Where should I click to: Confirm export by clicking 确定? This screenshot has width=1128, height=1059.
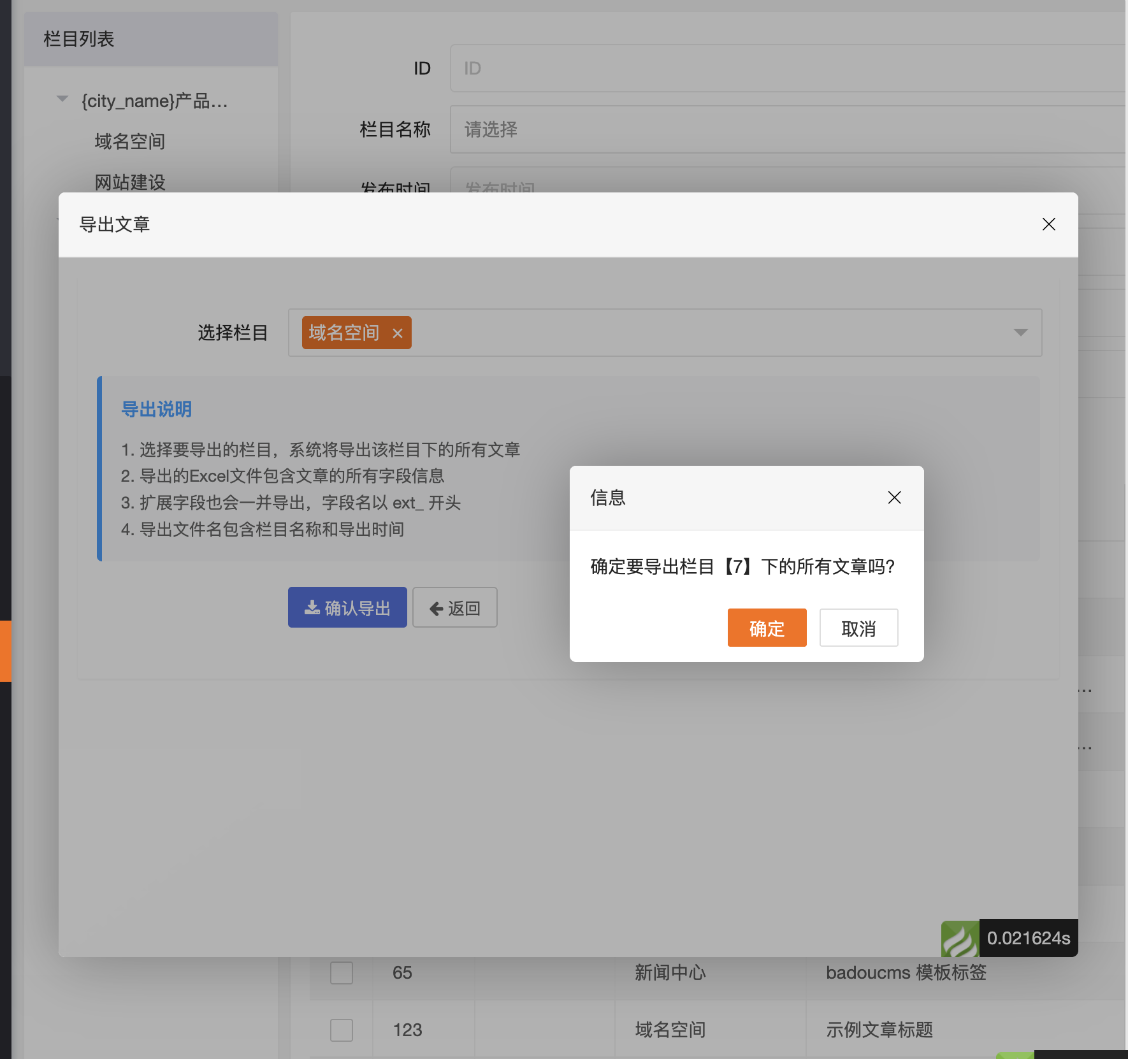point(767,628)
